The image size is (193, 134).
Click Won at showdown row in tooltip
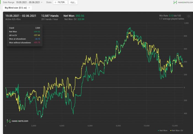pyautogui.click(x=25, y=39)
